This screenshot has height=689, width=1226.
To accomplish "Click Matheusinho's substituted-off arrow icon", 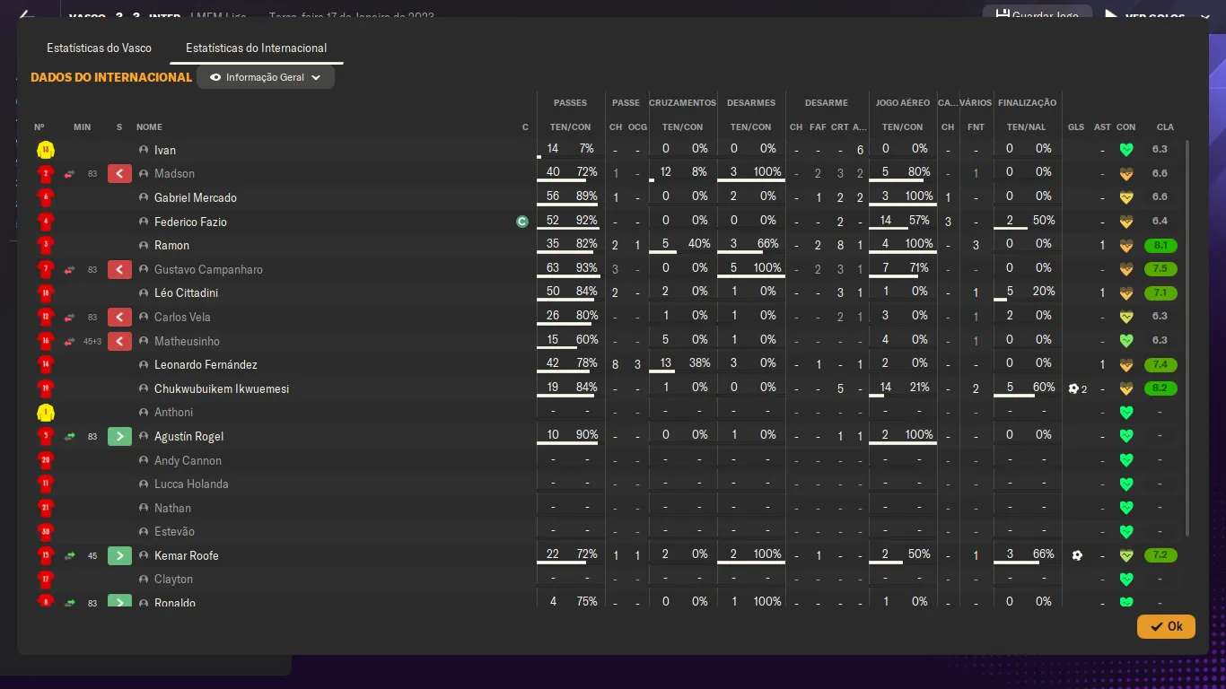I will coord(119,341).
